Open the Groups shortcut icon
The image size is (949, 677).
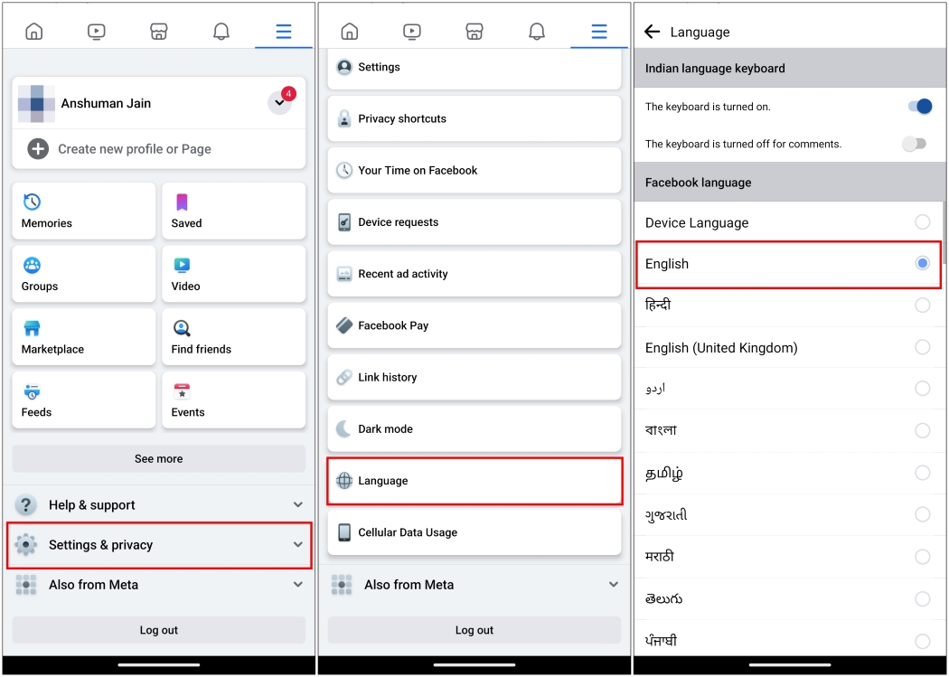(32, 265)
